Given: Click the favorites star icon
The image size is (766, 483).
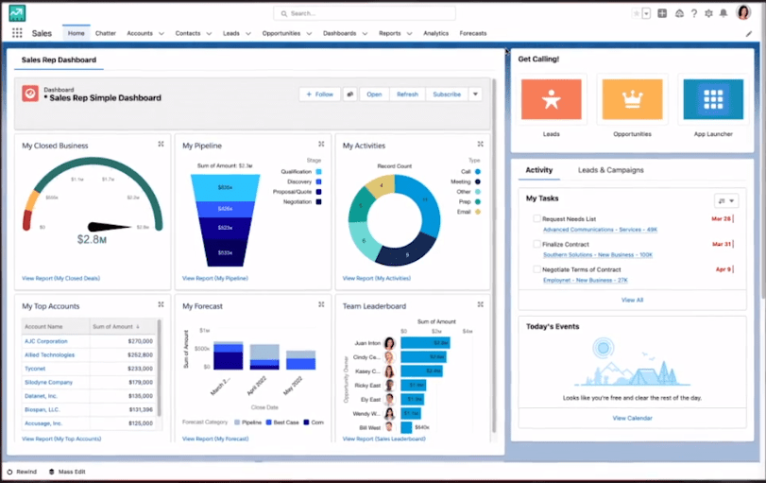Looking at the screenshot, I should pos(636,13).
